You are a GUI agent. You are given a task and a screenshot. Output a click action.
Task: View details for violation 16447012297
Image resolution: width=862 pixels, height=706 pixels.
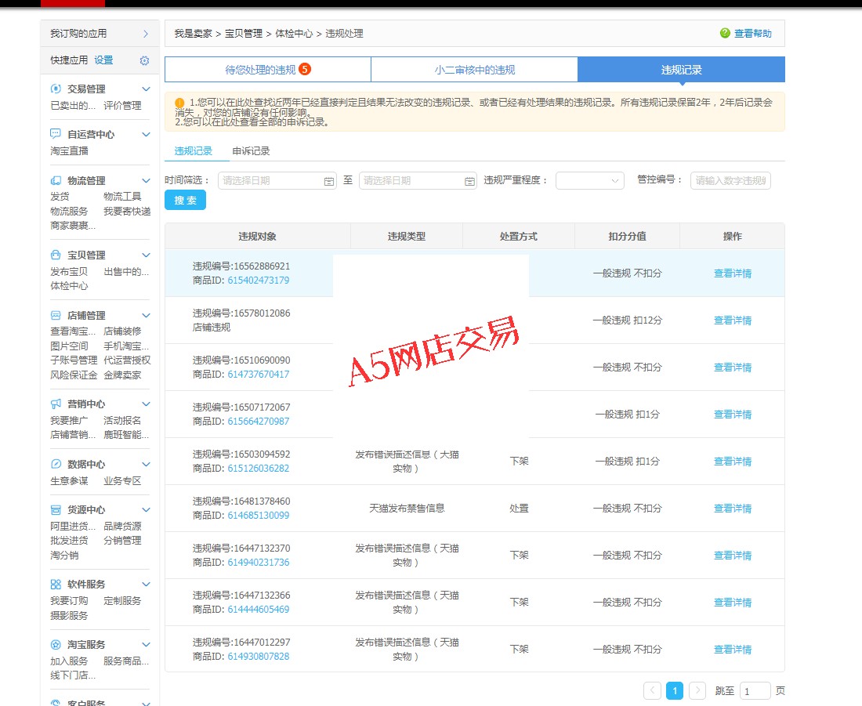732,650
